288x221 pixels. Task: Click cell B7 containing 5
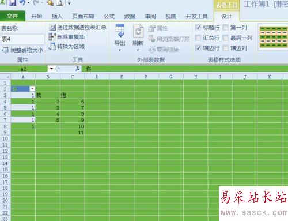[x=48, y=120]
